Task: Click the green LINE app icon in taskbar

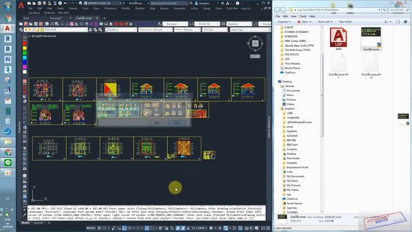Action: tap(8, 162)
